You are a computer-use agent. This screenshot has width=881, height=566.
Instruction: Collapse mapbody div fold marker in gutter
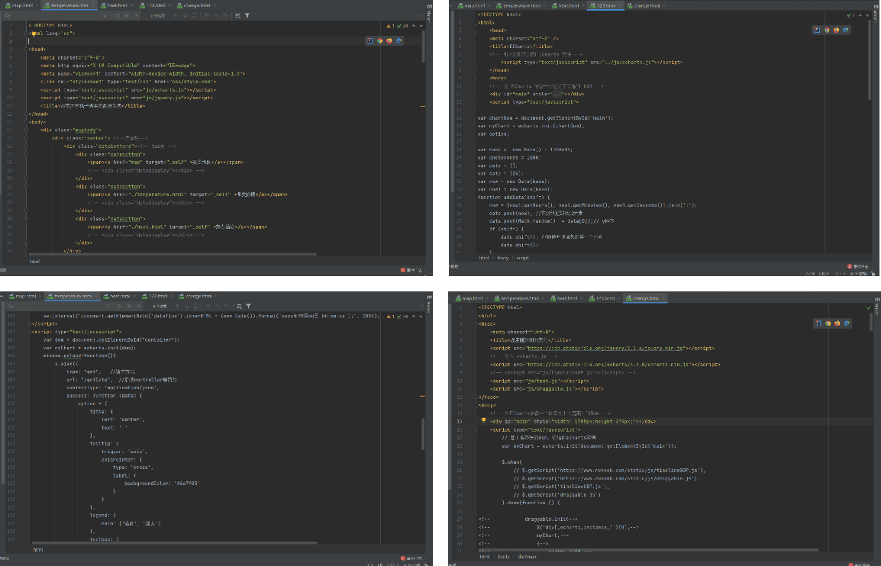click(x=26, y=130)
